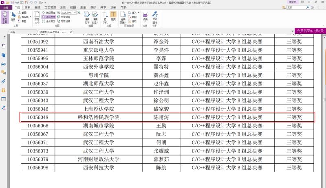Open the security lock panel in sidebar
Screen dimensions: 326x188
4,90
